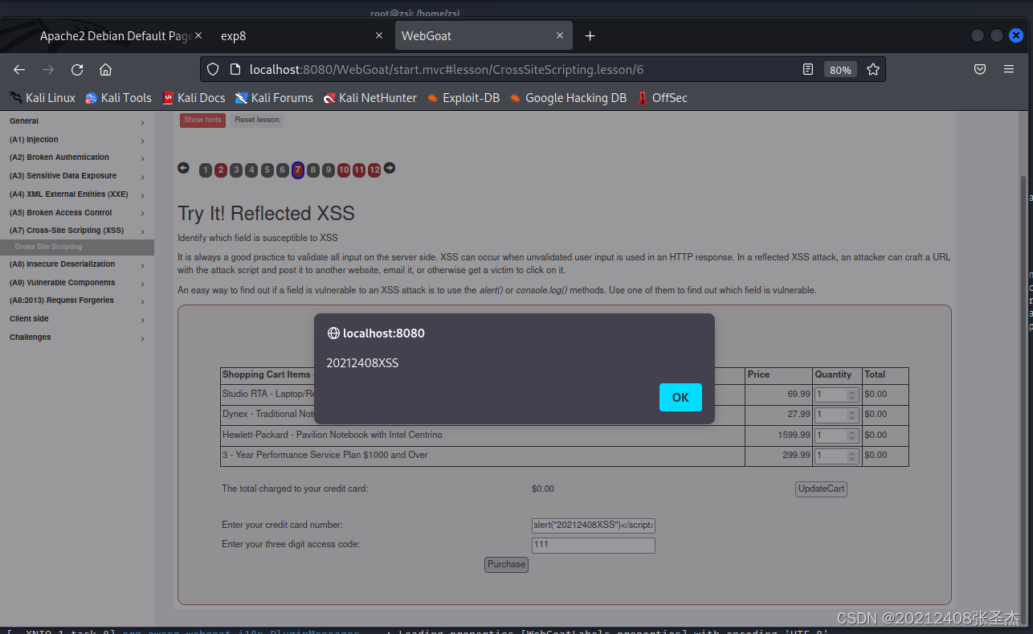The height and width of the screenshot is (634, 1033).
Task: Adjust Studio RTA quantity stepper
Action: (x=853, y=395)
